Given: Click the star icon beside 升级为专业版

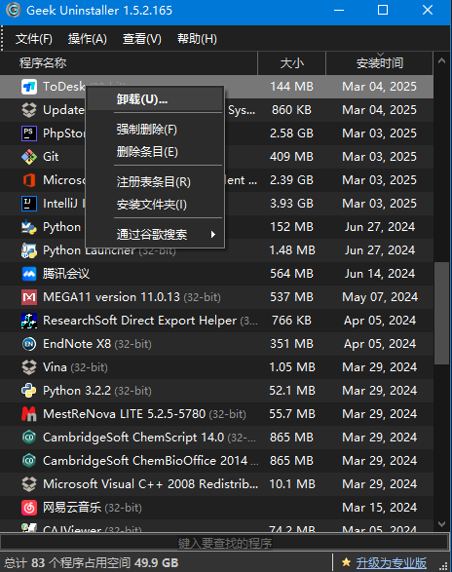Looking at the screenshot, I should click(x=346, y=562).
